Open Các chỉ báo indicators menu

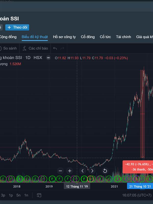point(35,48)
